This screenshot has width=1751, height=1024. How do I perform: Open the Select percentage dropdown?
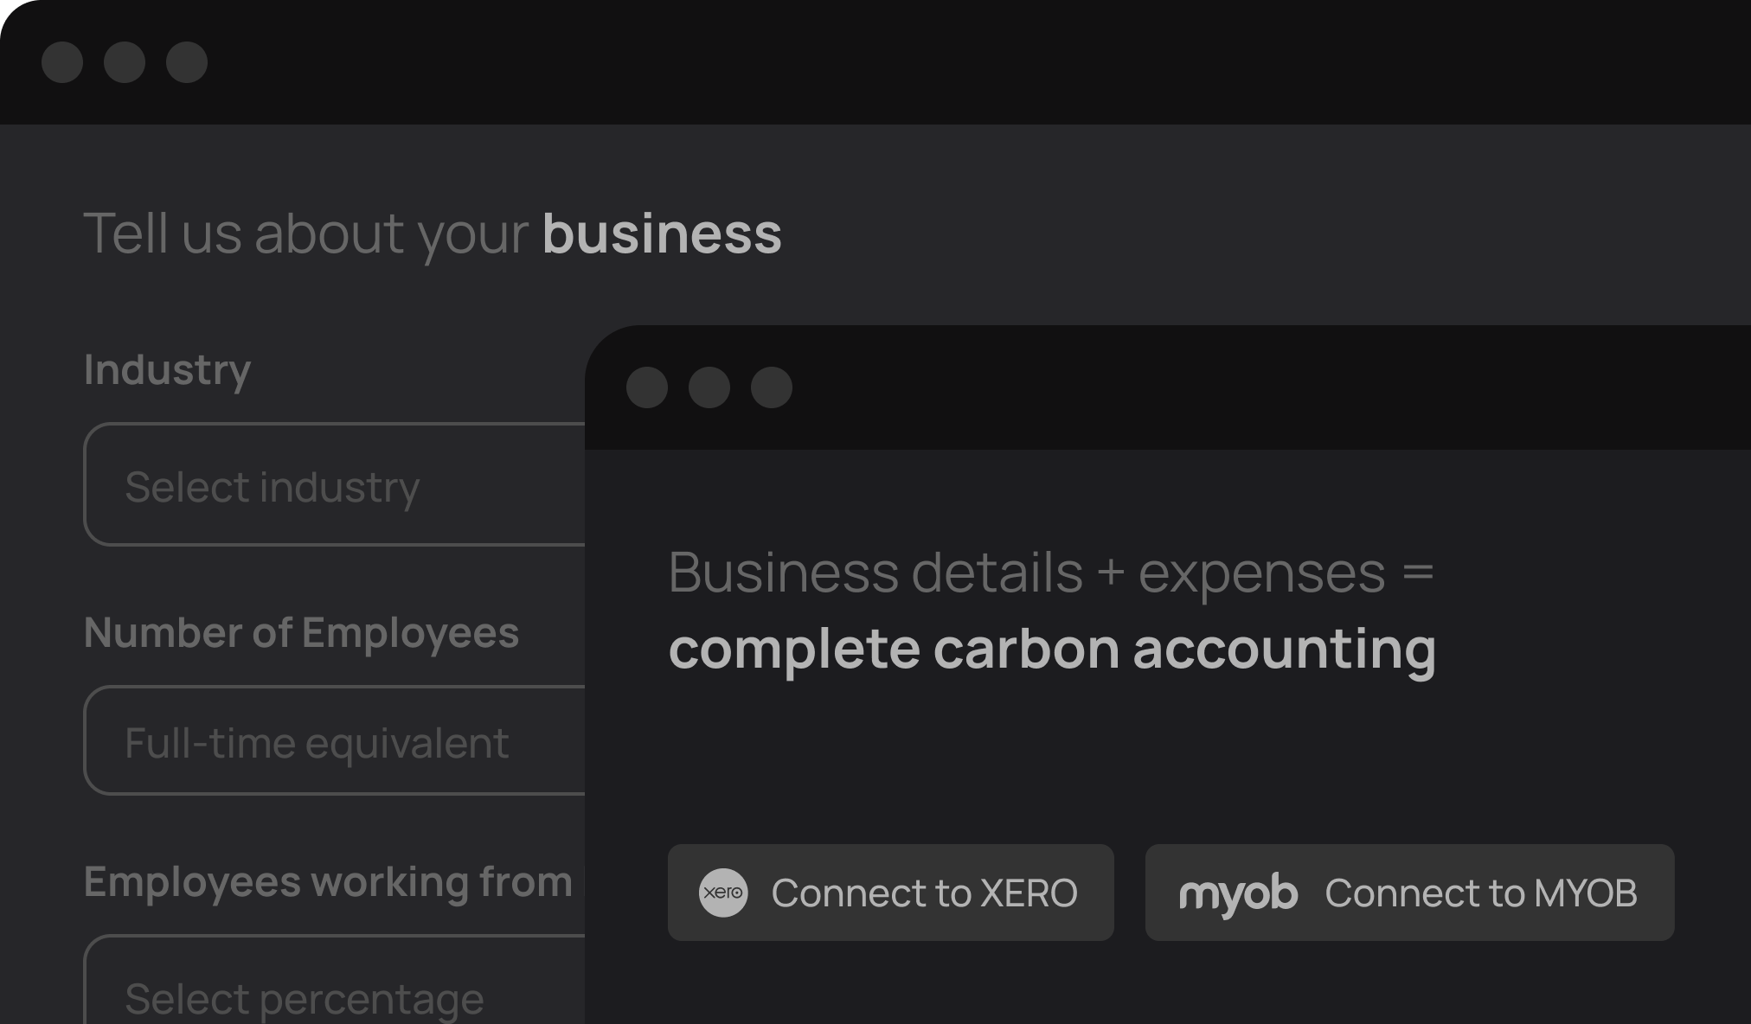point(334,995)
